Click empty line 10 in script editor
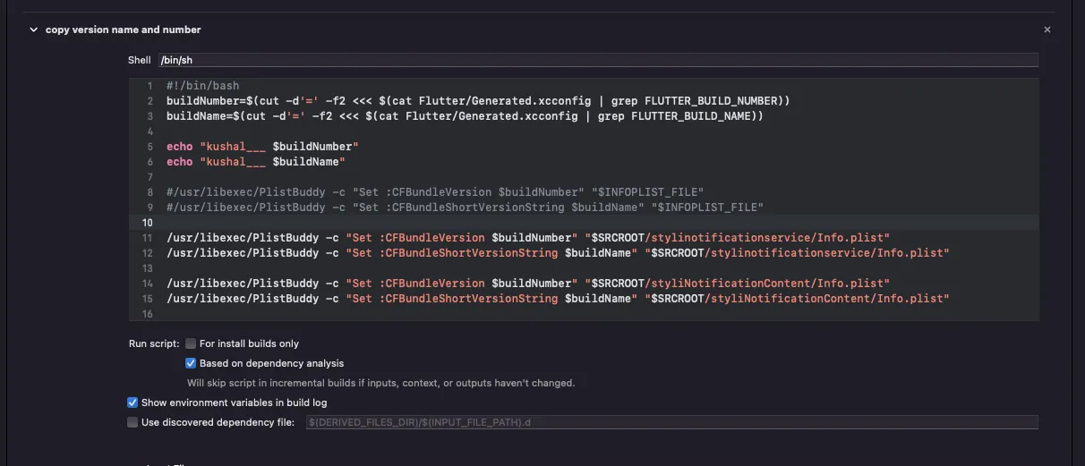The height and width of the screenshot is (466, 1085). coord(537,222)
